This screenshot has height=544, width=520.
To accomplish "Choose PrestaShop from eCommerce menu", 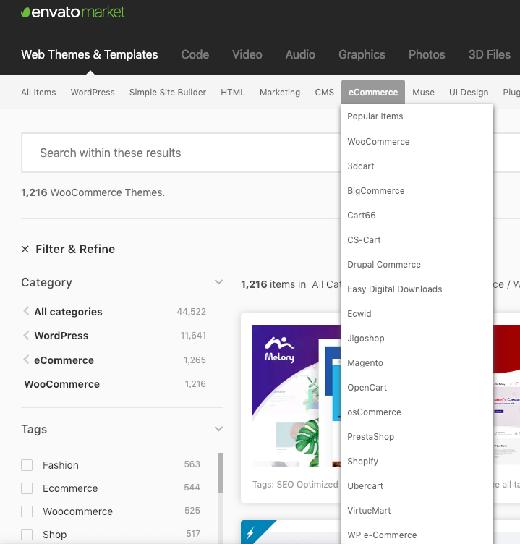I will click(417, 437).
